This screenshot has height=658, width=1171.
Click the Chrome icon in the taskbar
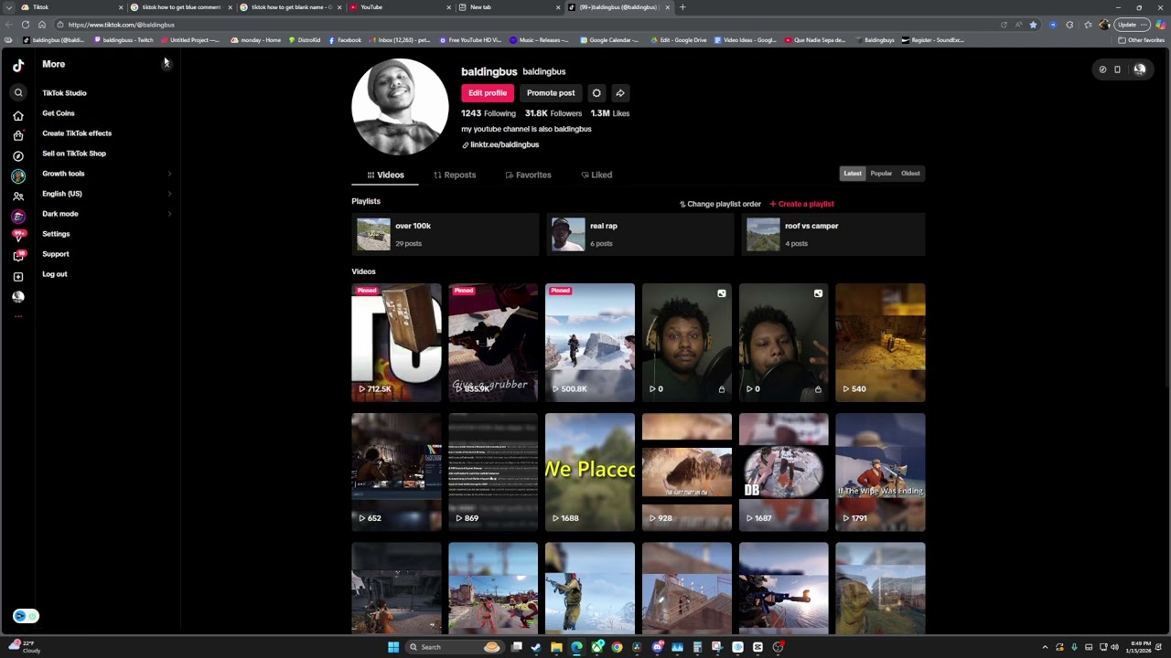click(617, 647)
